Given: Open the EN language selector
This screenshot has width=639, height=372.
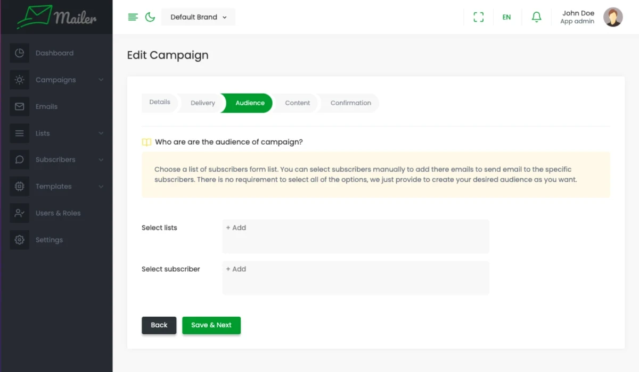Looking at the screenshot, I should coord(506,17).
